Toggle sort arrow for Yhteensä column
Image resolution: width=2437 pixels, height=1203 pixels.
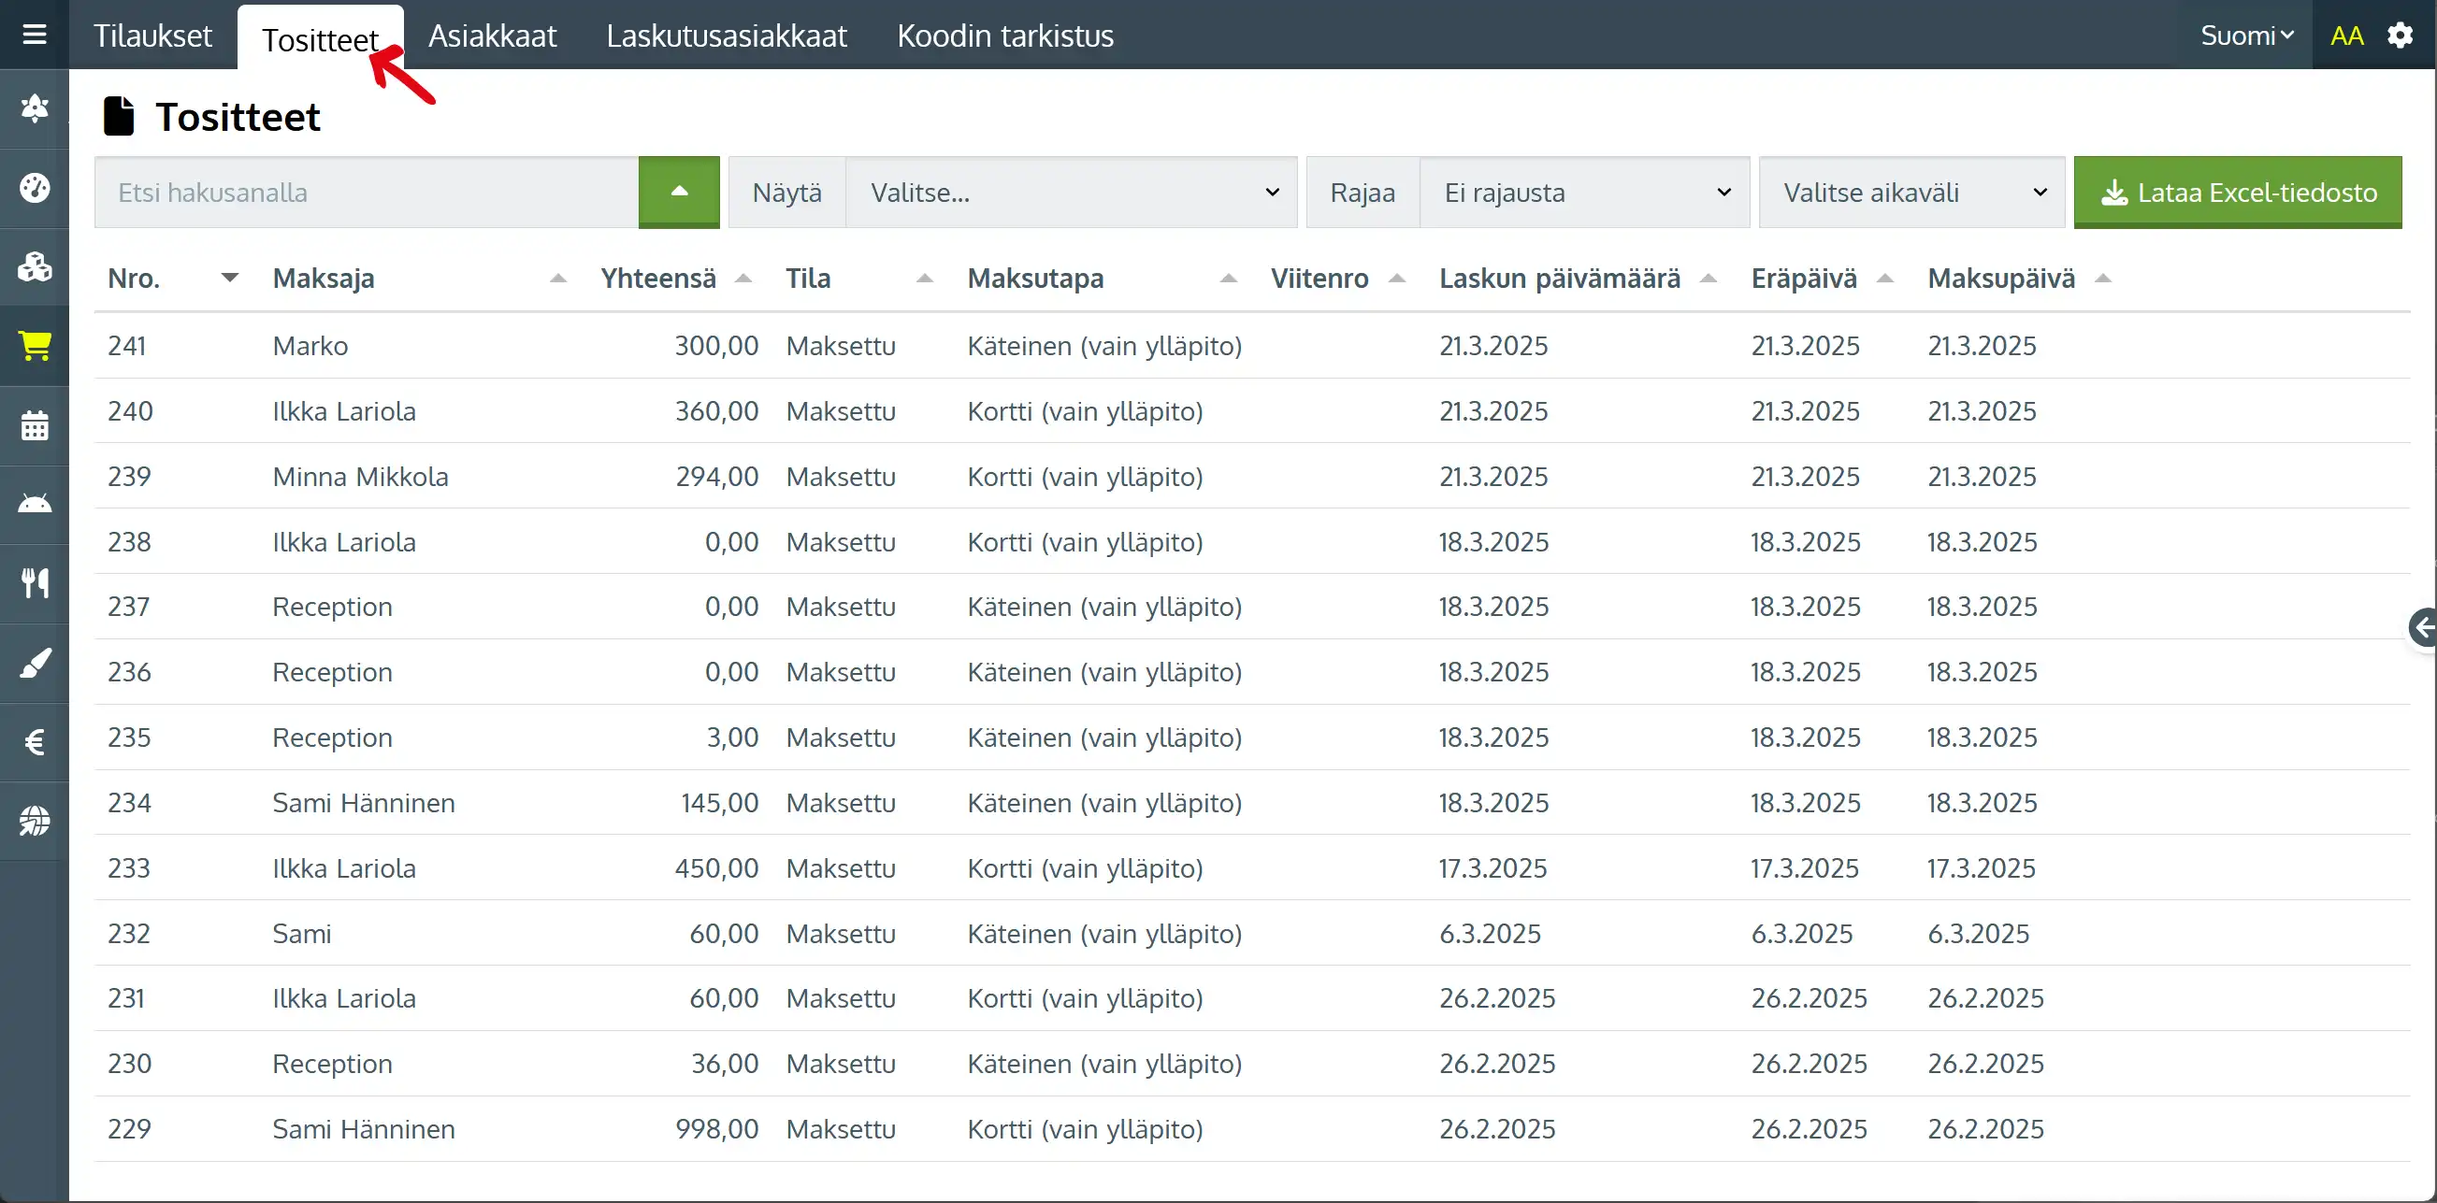[743, 278]
